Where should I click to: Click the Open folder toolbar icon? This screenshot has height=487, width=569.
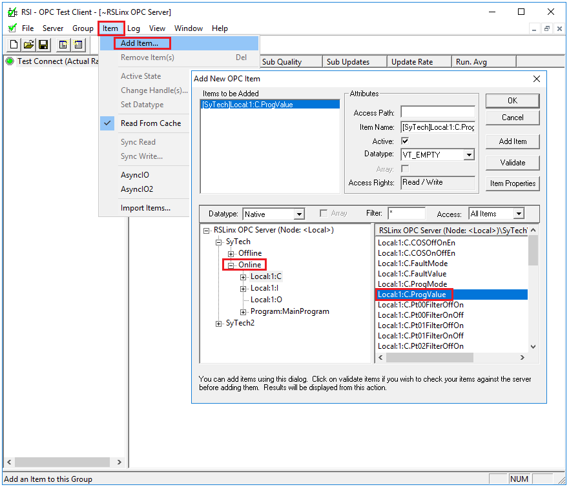(28, 45)
